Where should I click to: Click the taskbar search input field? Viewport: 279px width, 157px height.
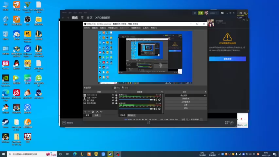(x=32, y=154)
